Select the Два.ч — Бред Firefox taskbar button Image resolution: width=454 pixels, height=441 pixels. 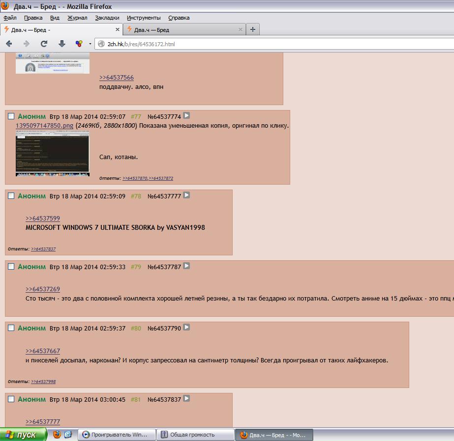[274, 435]
